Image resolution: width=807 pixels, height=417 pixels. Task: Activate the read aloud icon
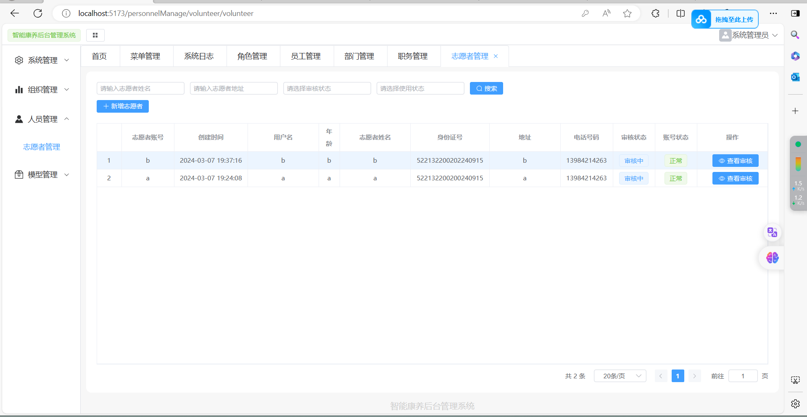coord(606,13)
